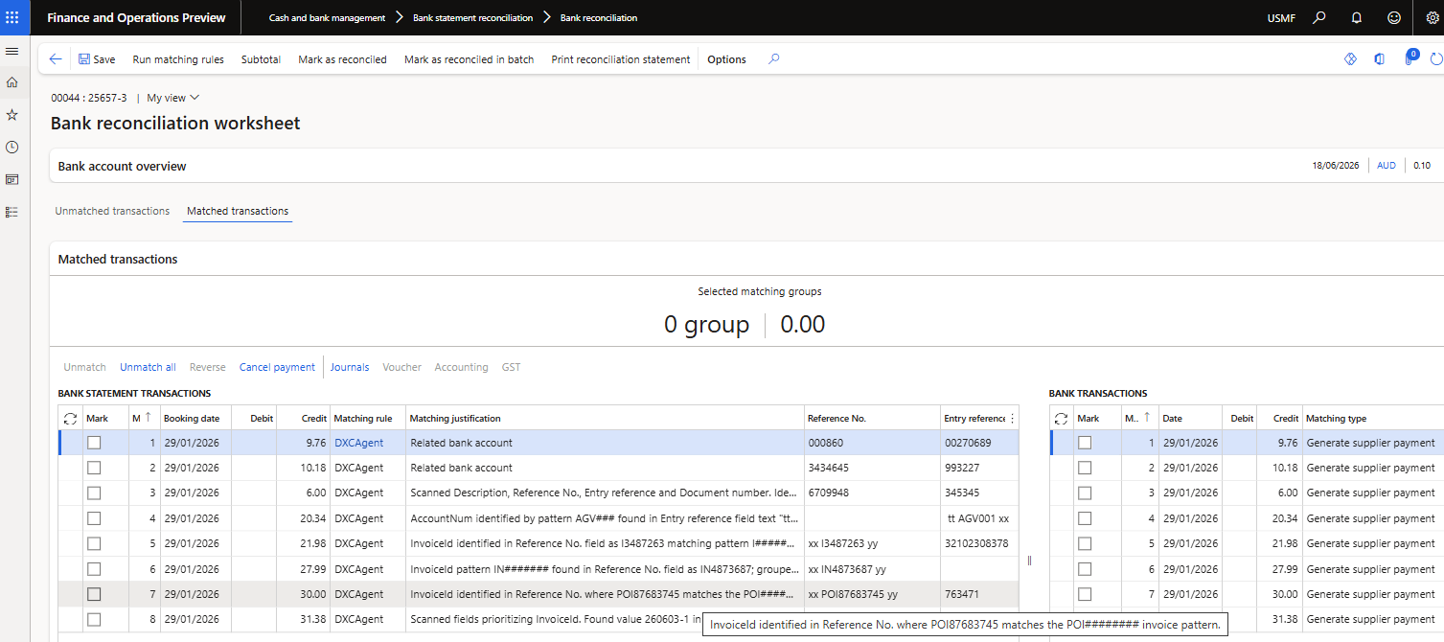
Task: Open the notifications bell icon
Action: pos(1357,17)
